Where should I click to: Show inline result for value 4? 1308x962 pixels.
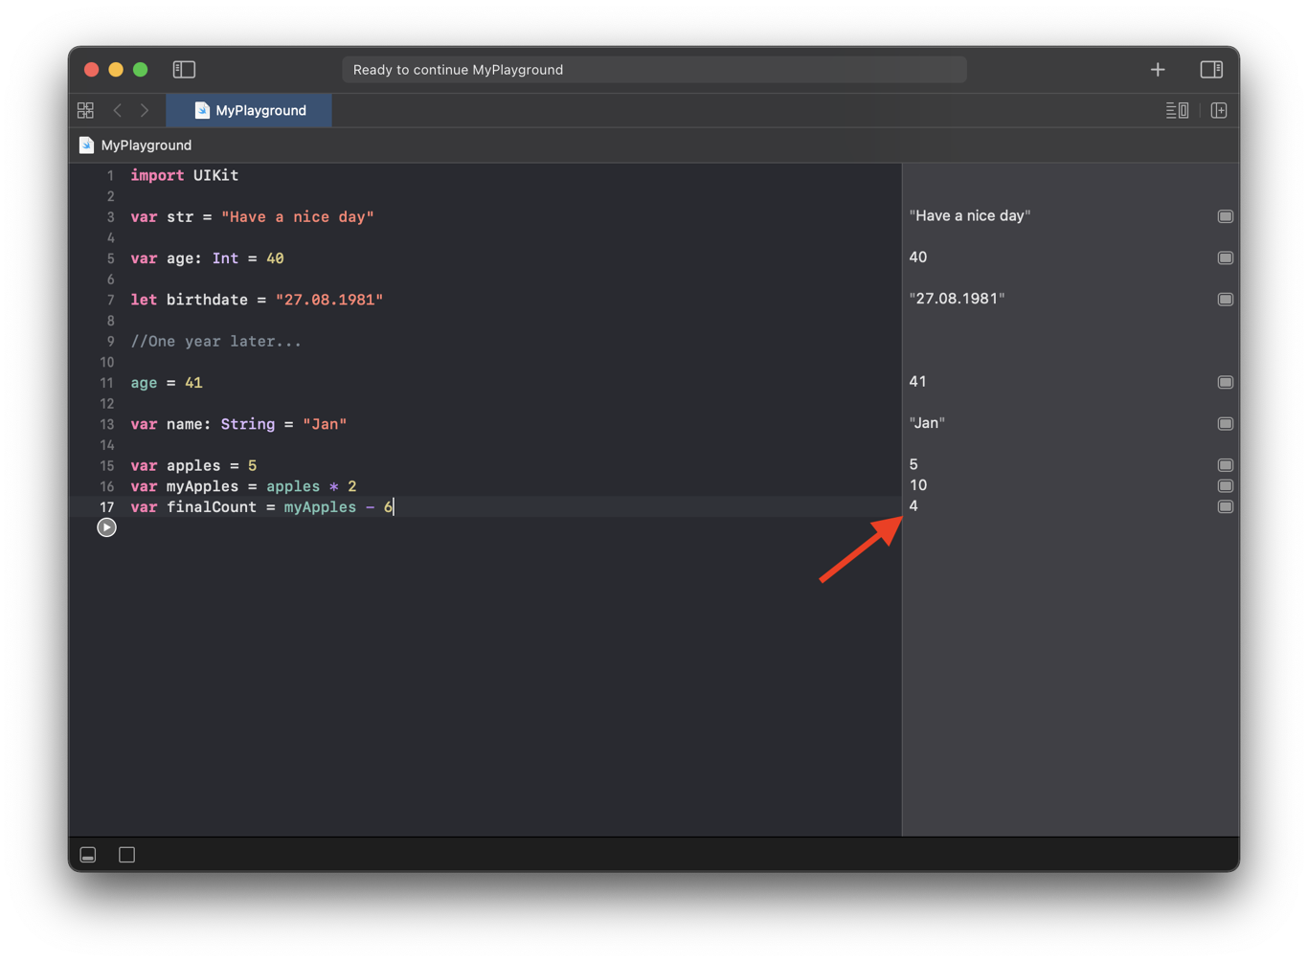(1225, 506)
